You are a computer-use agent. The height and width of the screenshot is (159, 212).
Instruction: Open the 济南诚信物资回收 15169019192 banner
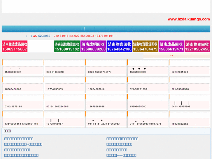[67, 46]
